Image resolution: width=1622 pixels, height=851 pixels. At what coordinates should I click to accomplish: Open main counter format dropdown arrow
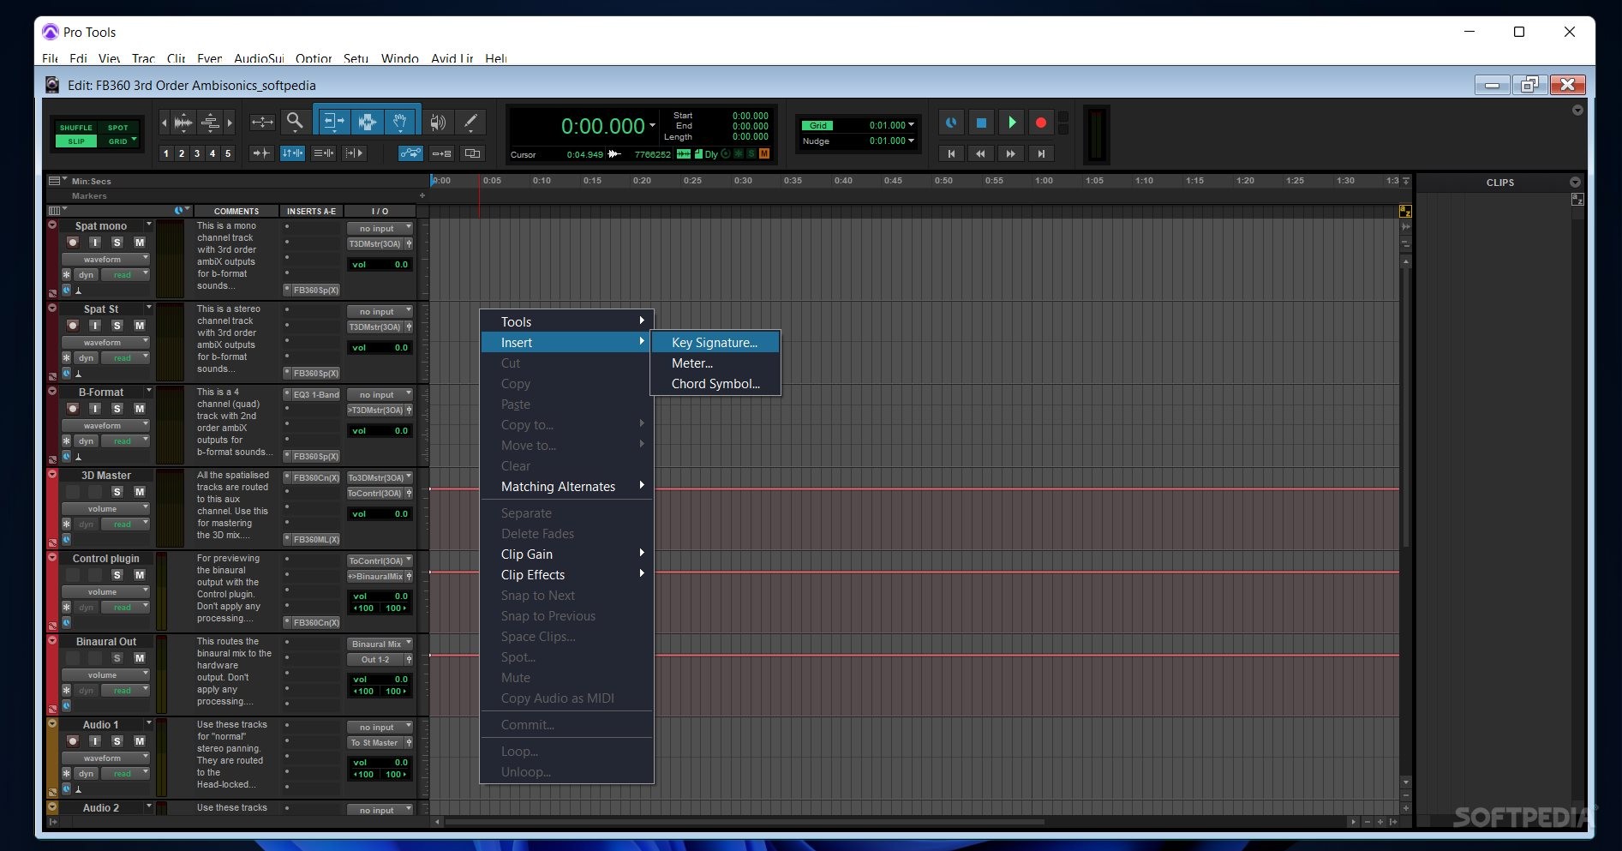(652, 126)
